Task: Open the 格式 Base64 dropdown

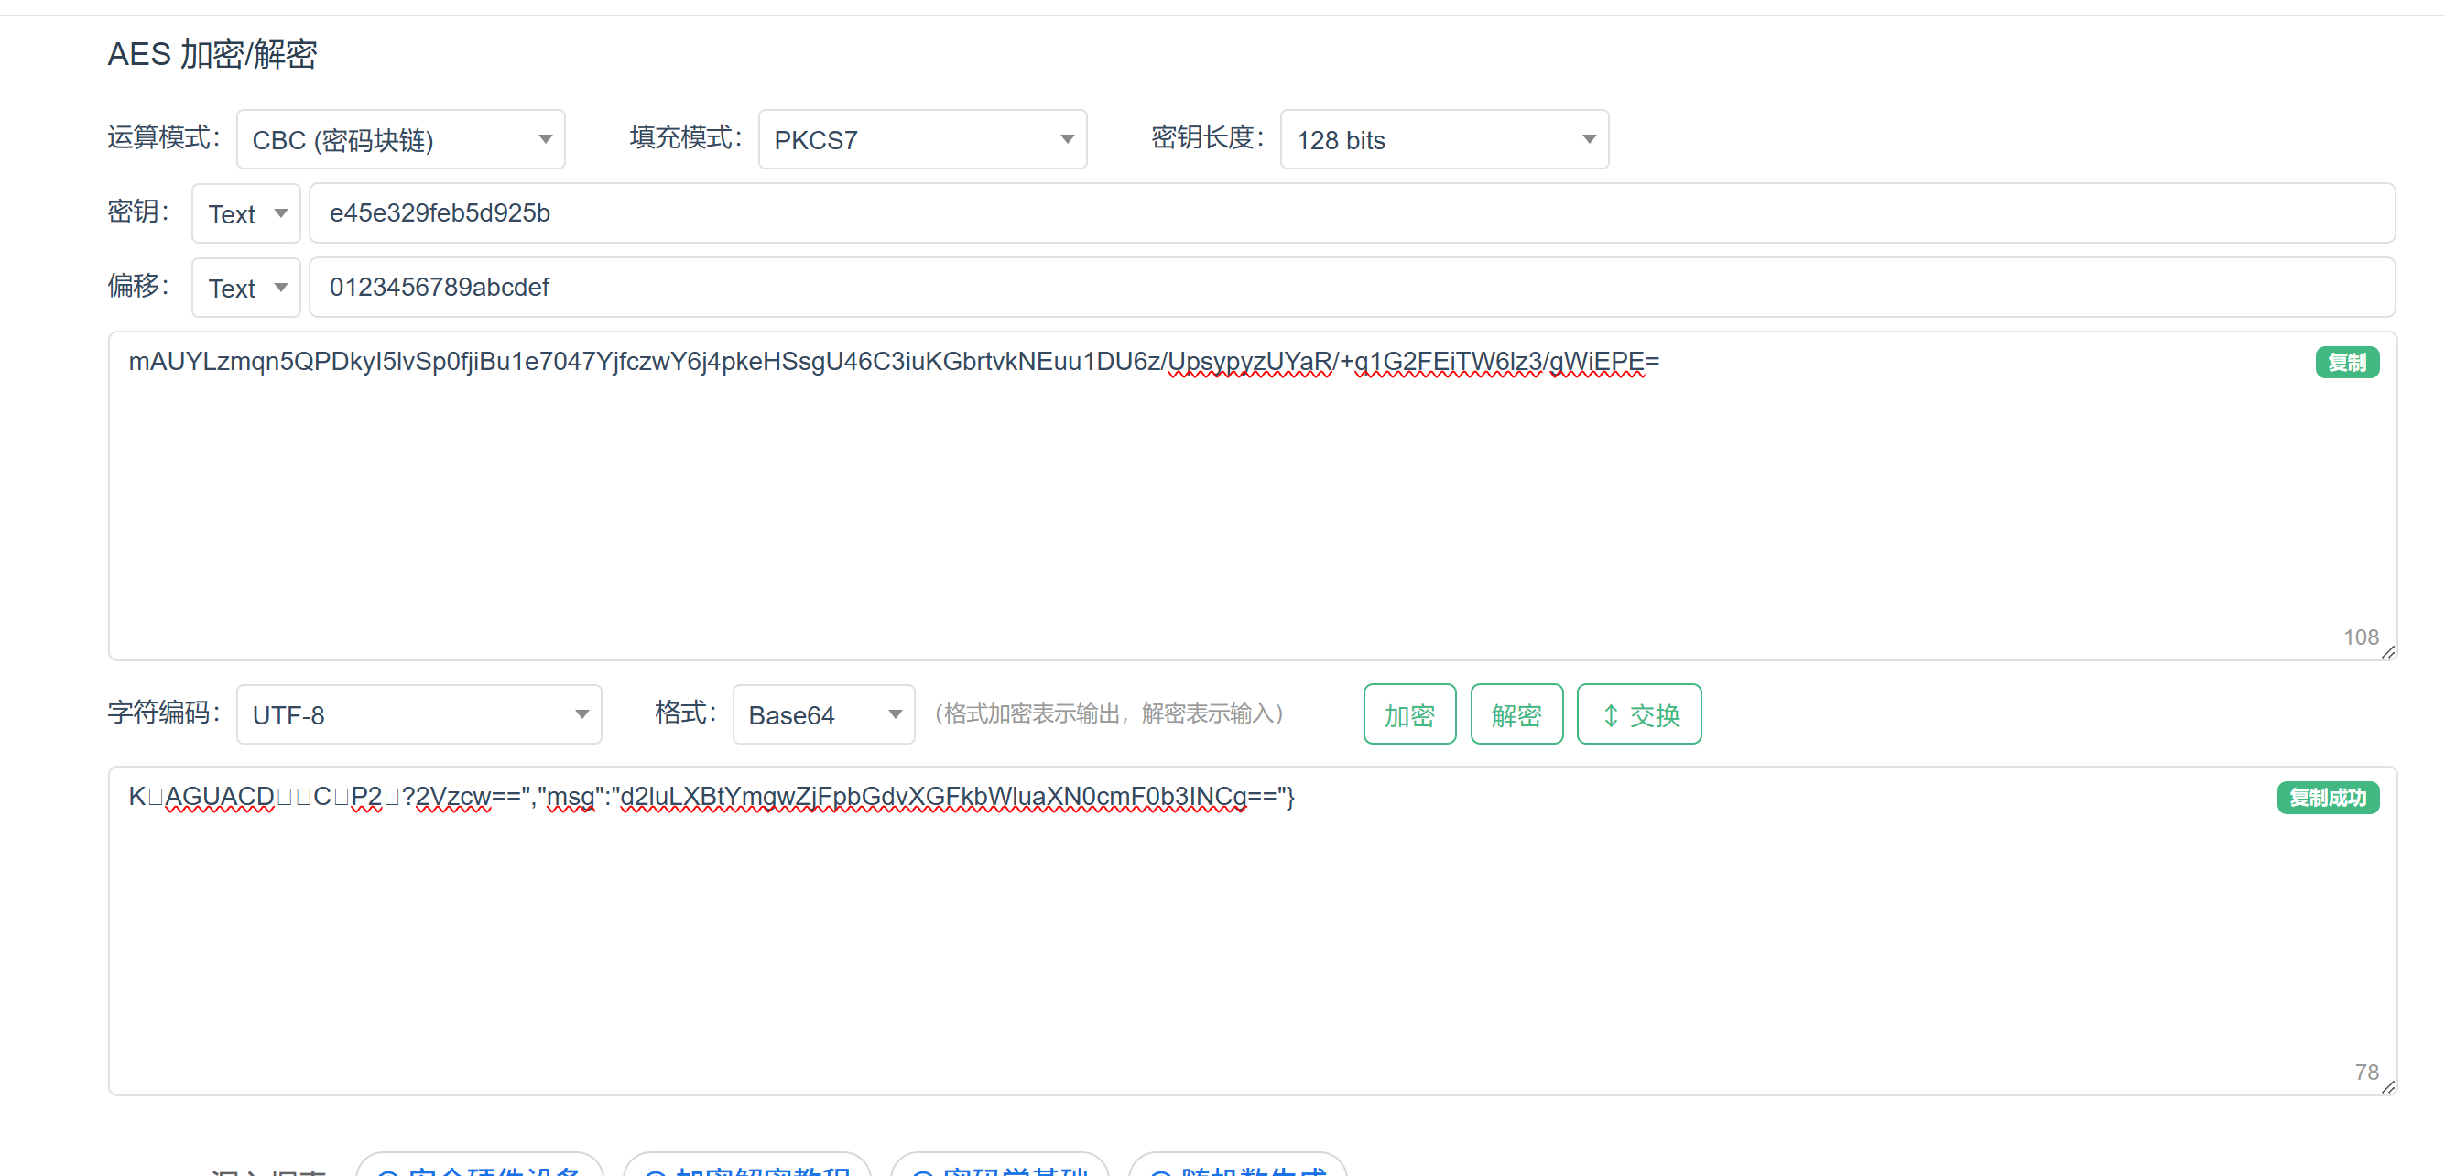Action: pyautogui.click(x=823, y=714)
